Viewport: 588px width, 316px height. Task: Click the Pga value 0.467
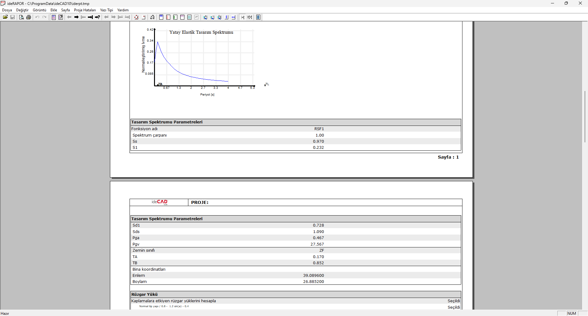(318, 238)
